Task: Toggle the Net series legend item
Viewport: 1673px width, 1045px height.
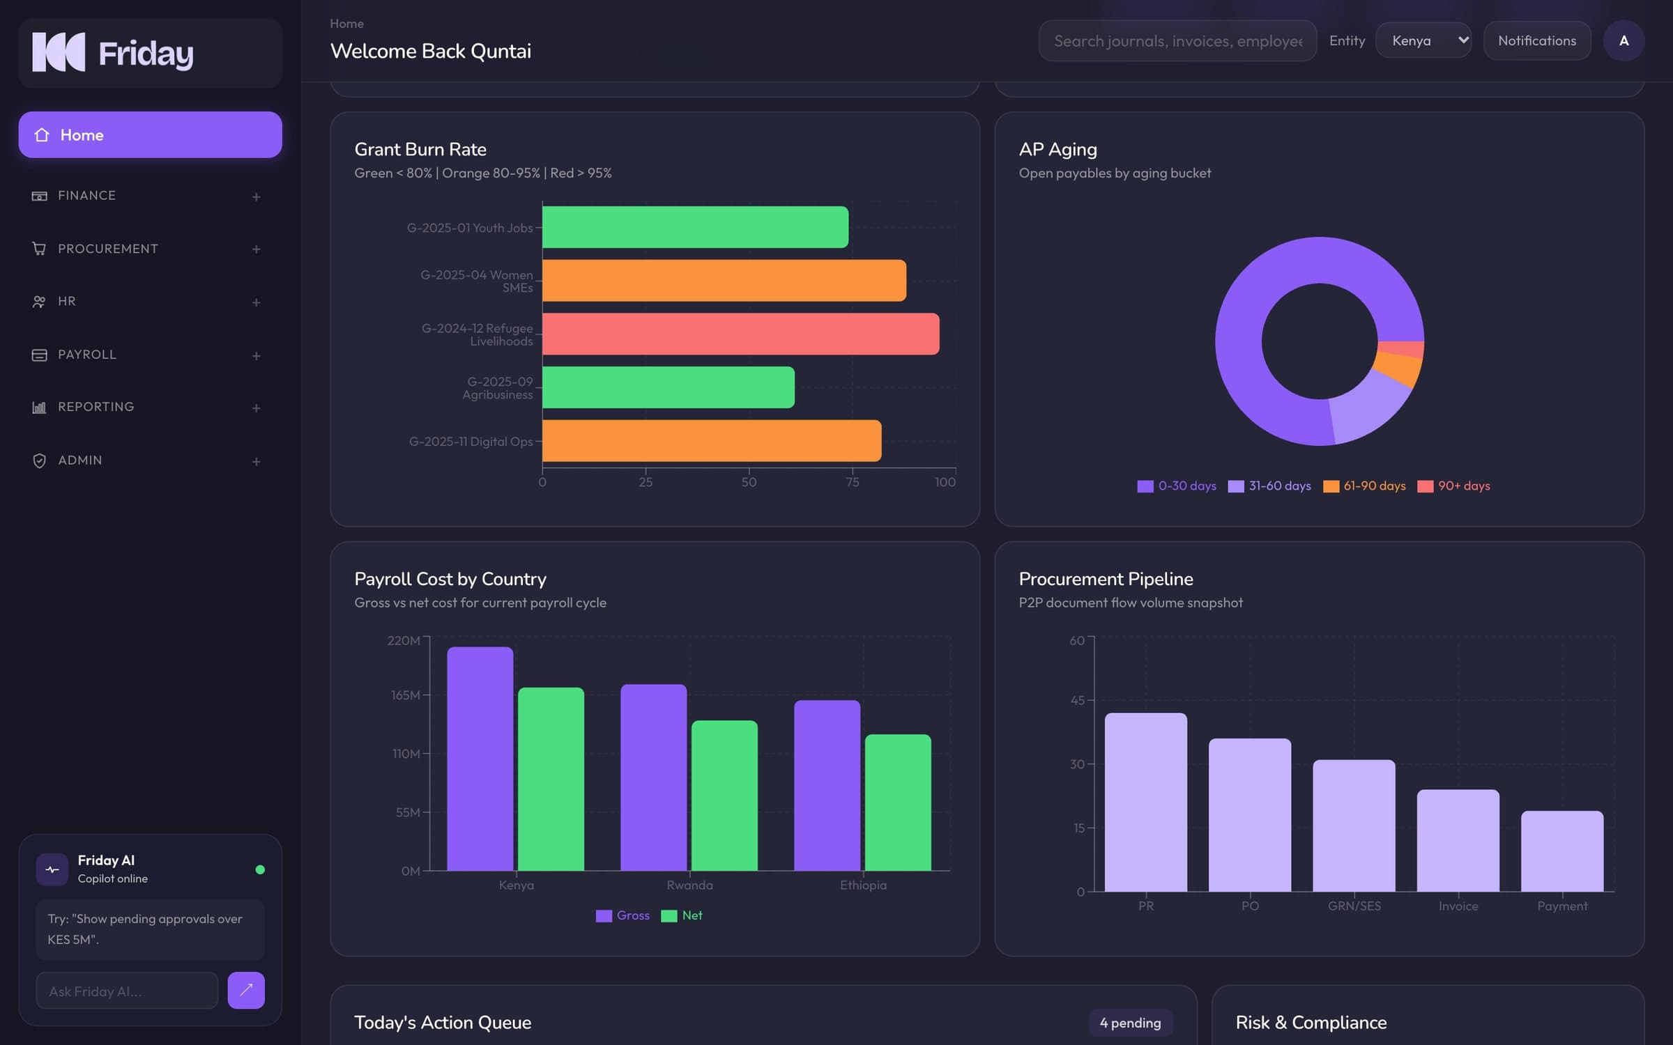Action: [682, 915]
